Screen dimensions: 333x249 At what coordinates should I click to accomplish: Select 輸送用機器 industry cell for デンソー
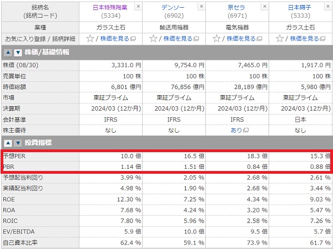(174, 28)
